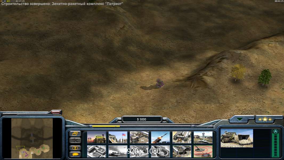Click the $ 3000 money display
284x160 pixels.
(142, 119)
